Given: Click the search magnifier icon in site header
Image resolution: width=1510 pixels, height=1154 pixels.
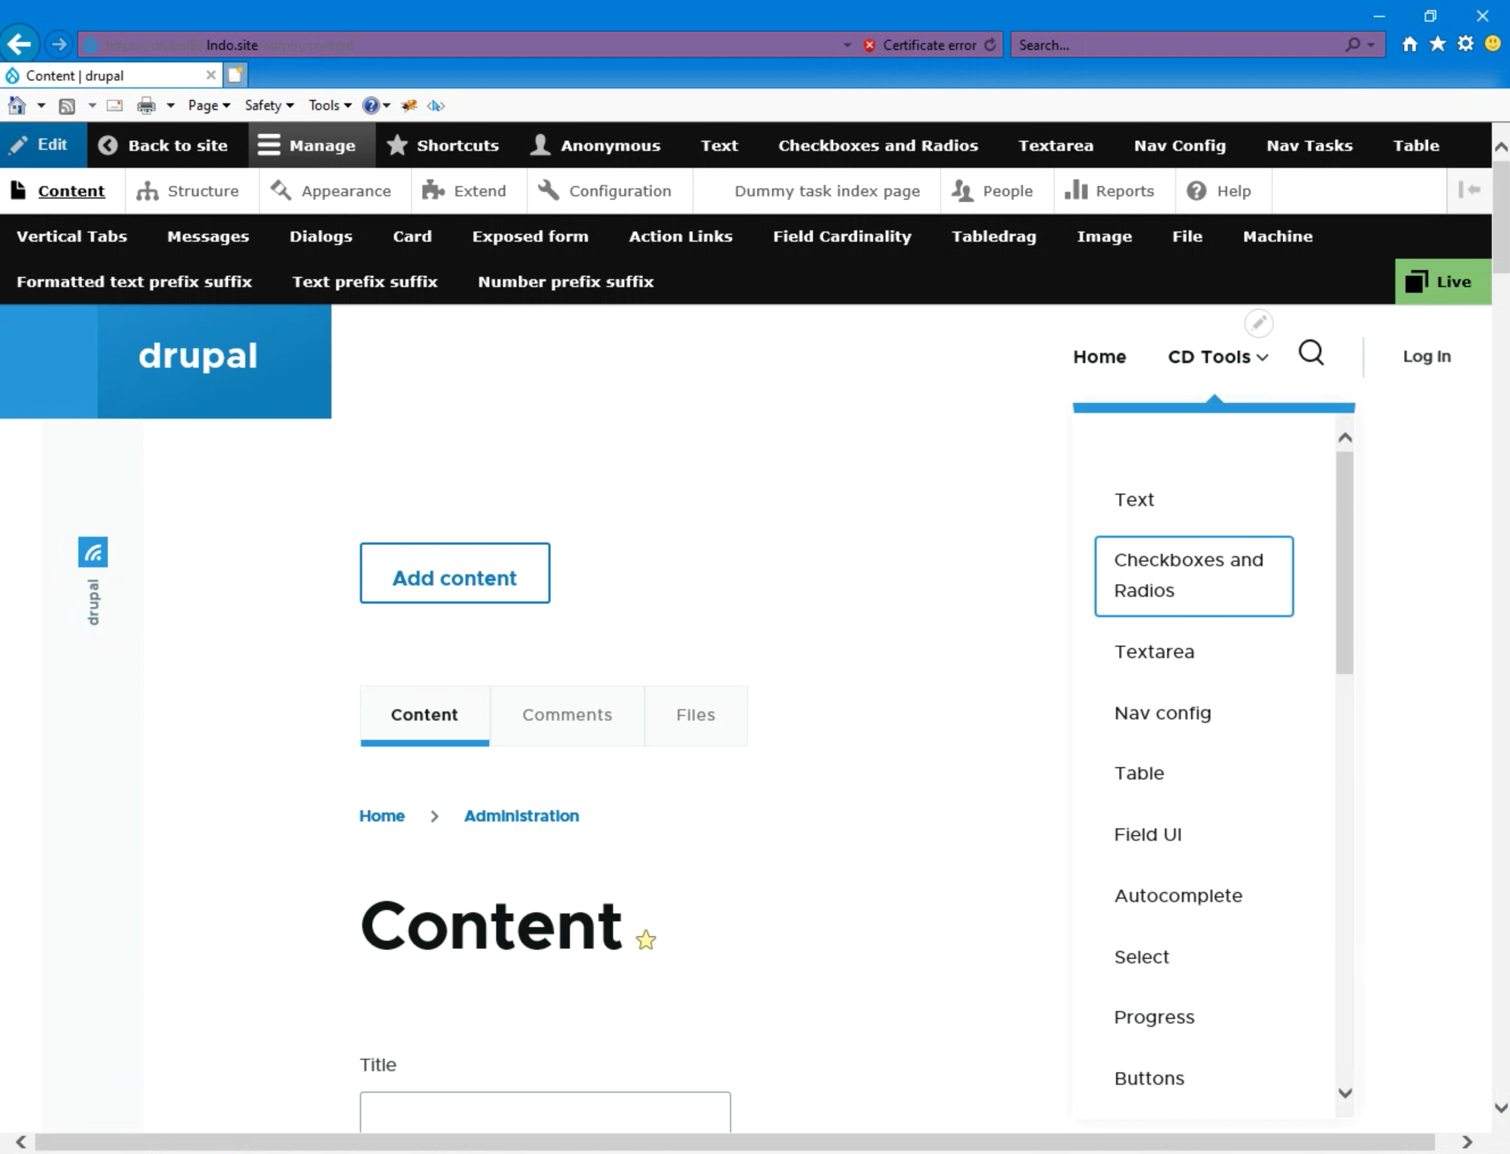Looking at the screenshot, I should [x=1310, y=354].
